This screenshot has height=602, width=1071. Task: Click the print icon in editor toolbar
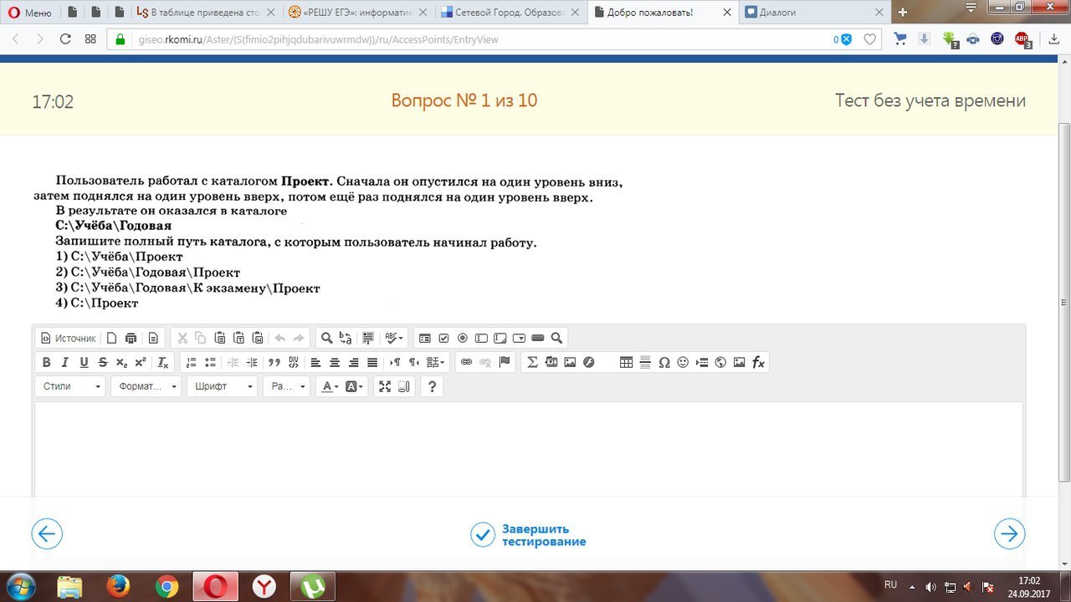pos(131,338)
